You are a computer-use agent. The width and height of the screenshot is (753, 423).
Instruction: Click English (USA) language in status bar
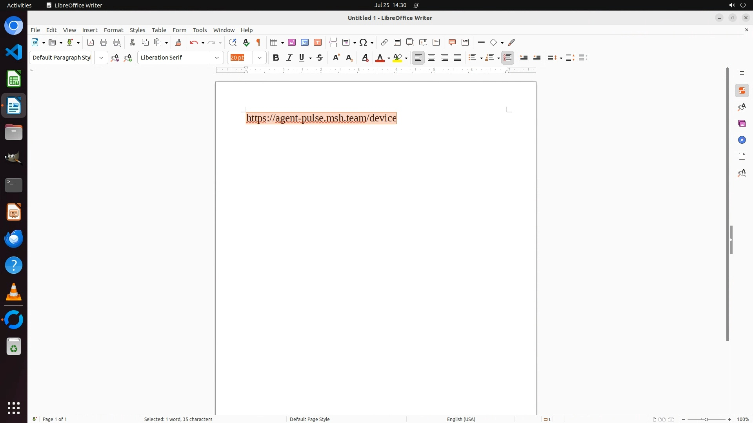[461, 419]
